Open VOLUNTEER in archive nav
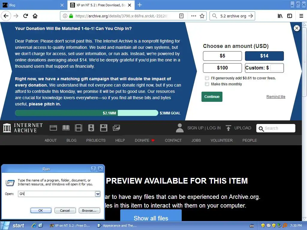Viewport: 307px width, 230px height. (222, 140)
